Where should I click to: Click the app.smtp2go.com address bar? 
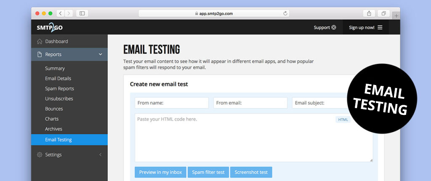tap(214, 13)
